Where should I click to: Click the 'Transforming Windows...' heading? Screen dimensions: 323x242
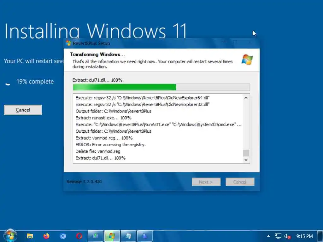pos(97,55)
